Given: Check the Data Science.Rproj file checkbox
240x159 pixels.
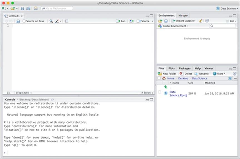Looking at the screenshot, I should tap(159, 92).
